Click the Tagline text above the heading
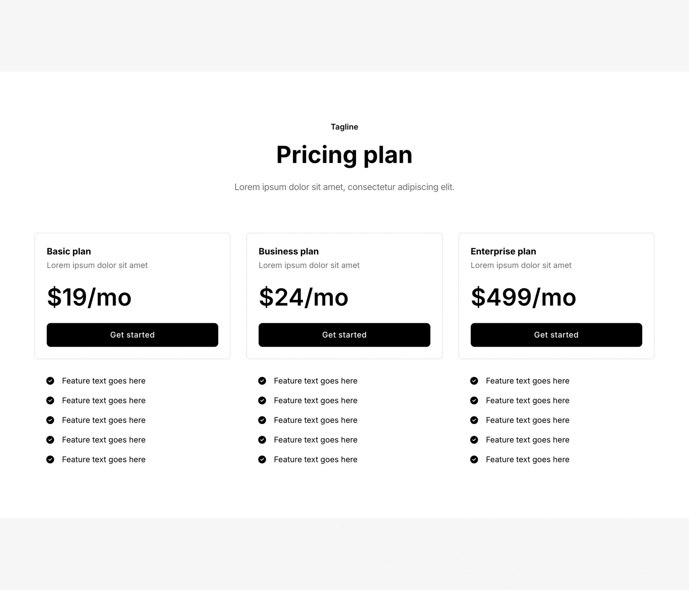 coord(344,127)
